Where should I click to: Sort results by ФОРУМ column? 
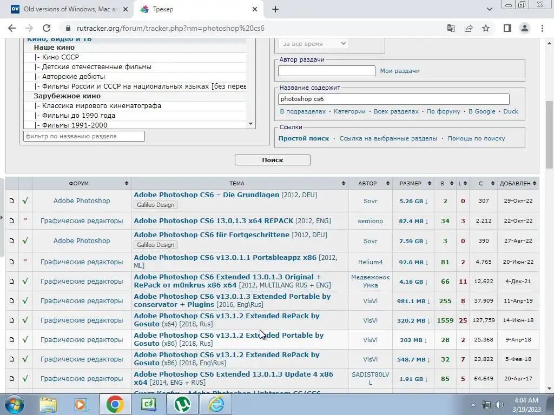click(x=82, y=184)
